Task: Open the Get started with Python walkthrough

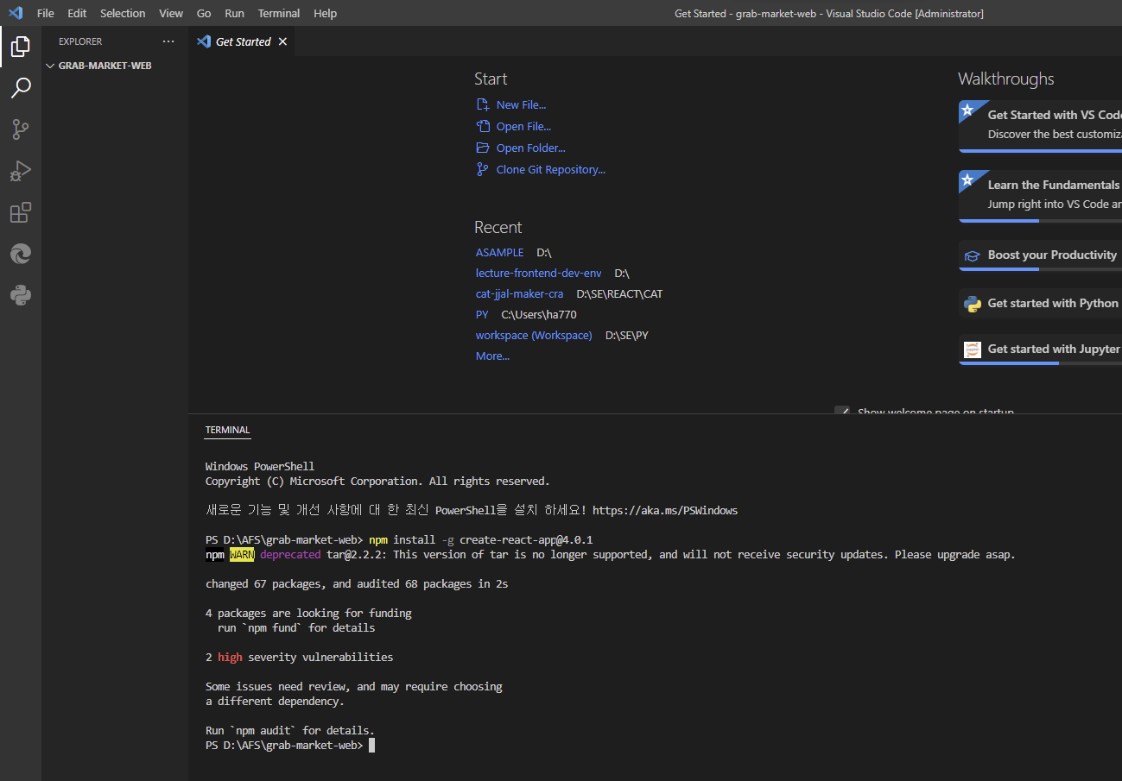Action: [1040, 304]
